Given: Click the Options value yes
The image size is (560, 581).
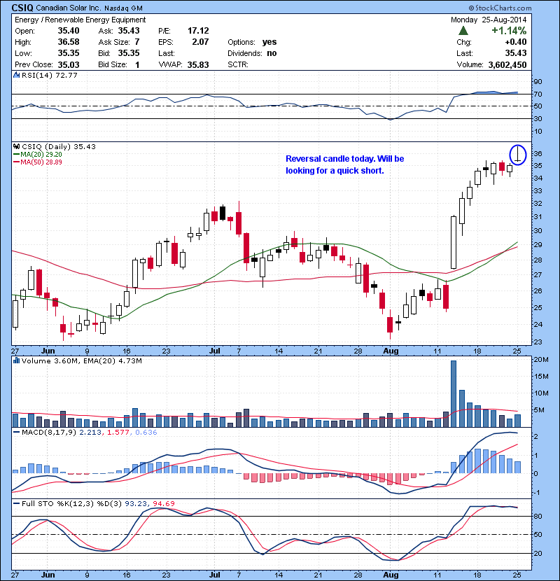Looking at the screenshot, I should pyautogui.click(x=269, y=42).
